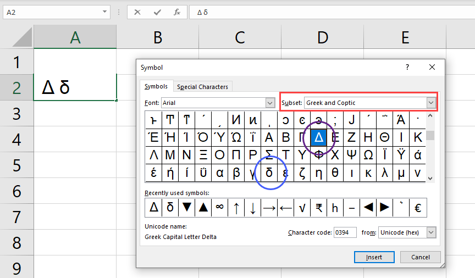475x278 pixels.
Task: Click the Character code field showing 0394
Action: (x=345, y=232)
